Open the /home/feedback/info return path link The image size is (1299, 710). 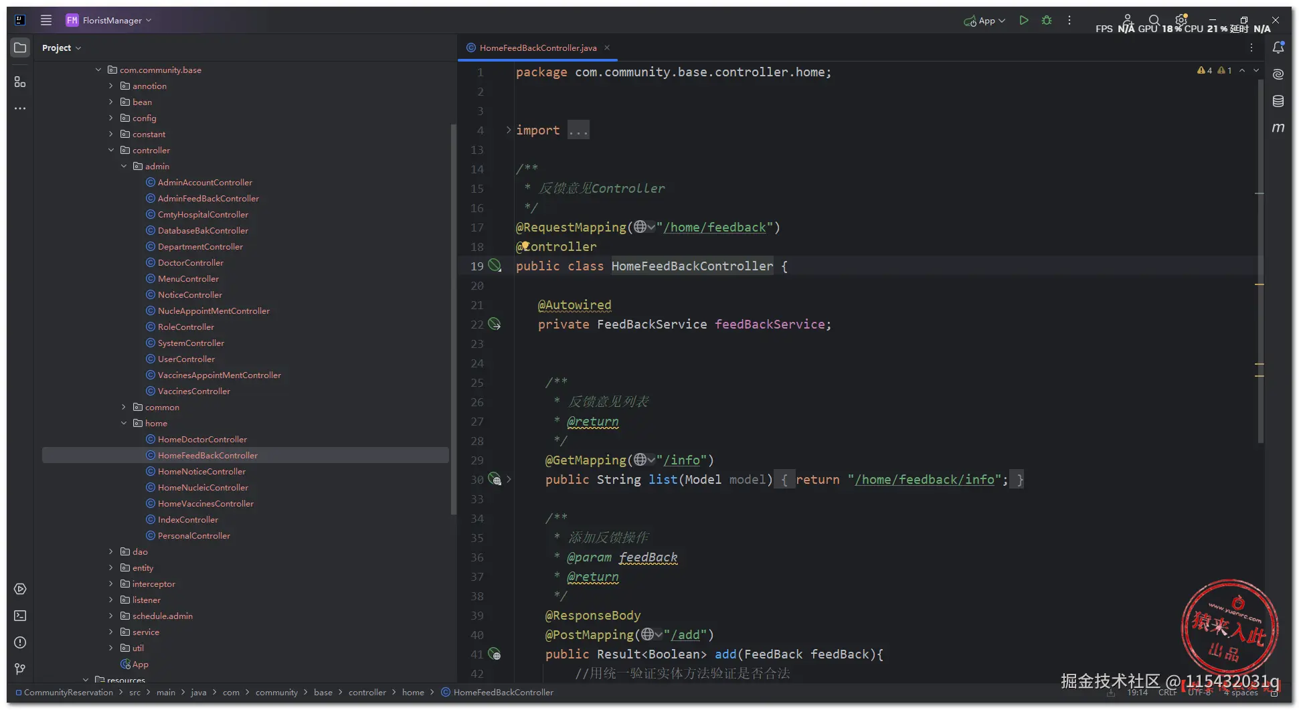tap(925, 479)
